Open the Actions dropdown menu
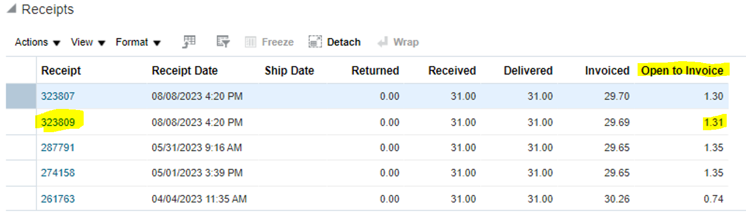 click(x=38, y=42)
